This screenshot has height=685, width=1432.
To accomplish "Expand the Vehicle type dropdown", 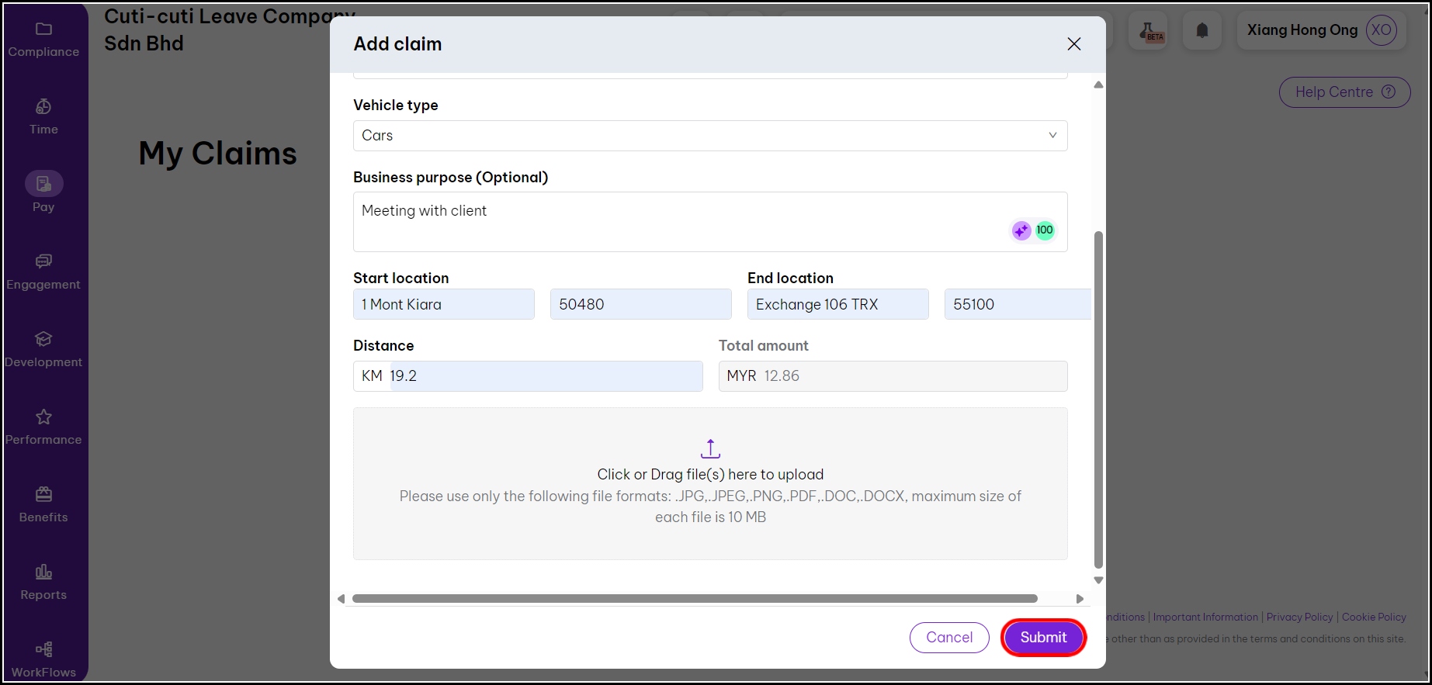I will (x=709, y=136).
